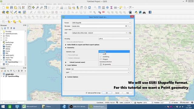Open the SHPT option dropdown

click(x=100, y=73)
